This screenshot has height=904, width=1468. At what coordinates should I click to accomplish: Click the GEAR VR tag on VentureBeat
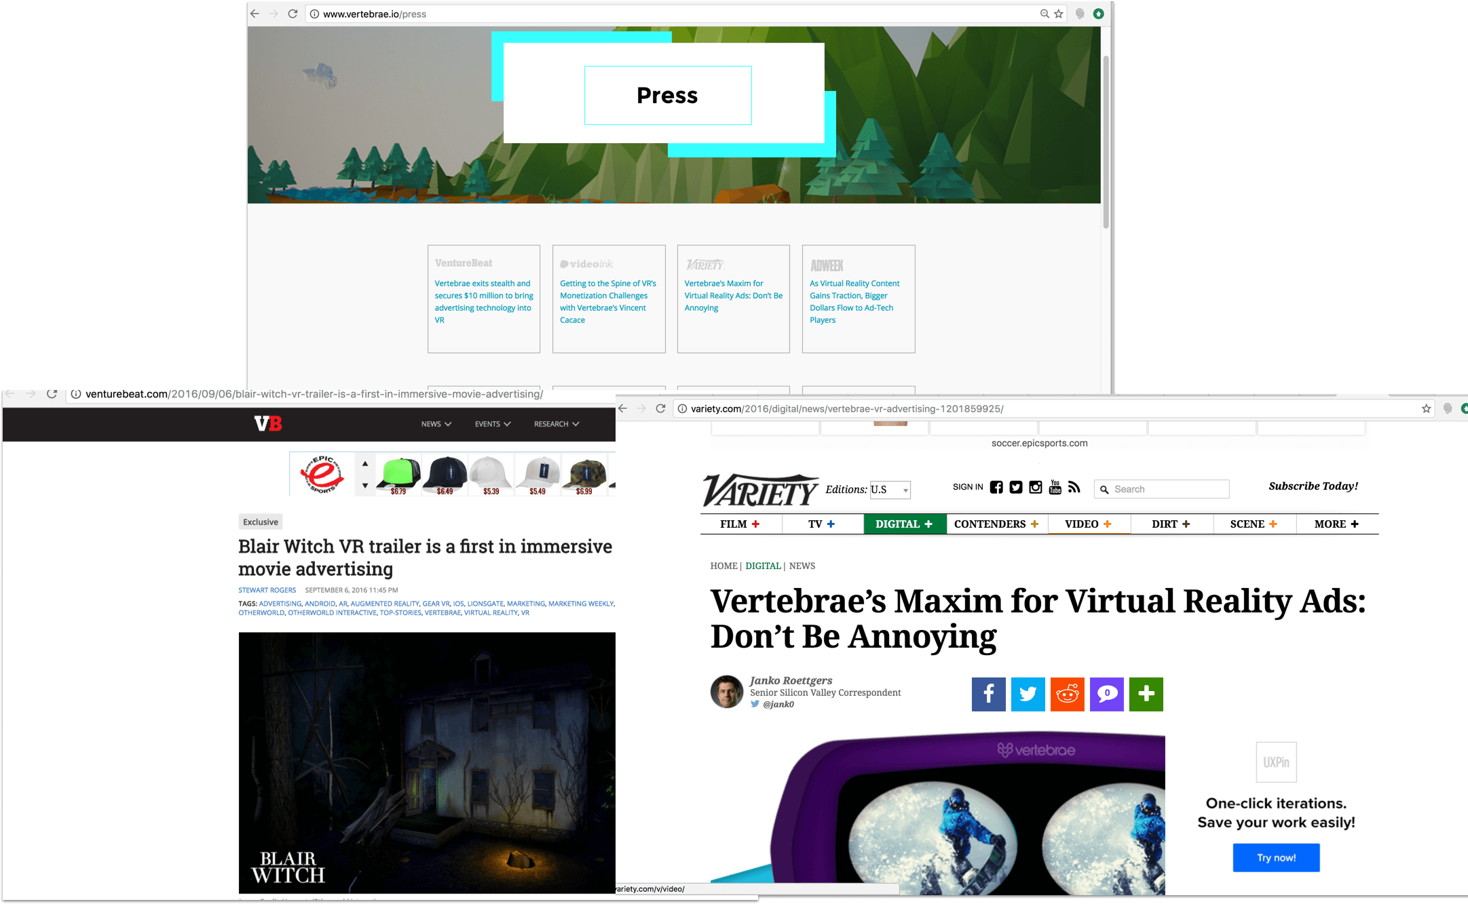(436, 604)
